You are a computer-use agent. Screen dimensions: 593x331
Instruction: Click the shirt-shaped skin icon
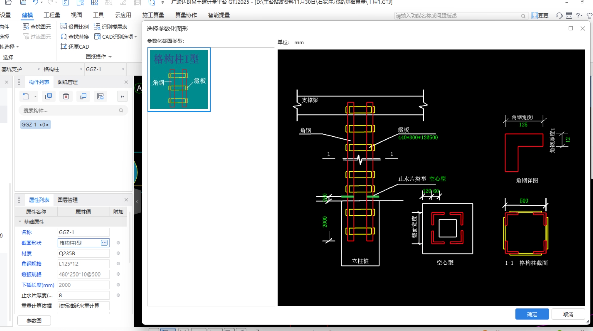589,15
